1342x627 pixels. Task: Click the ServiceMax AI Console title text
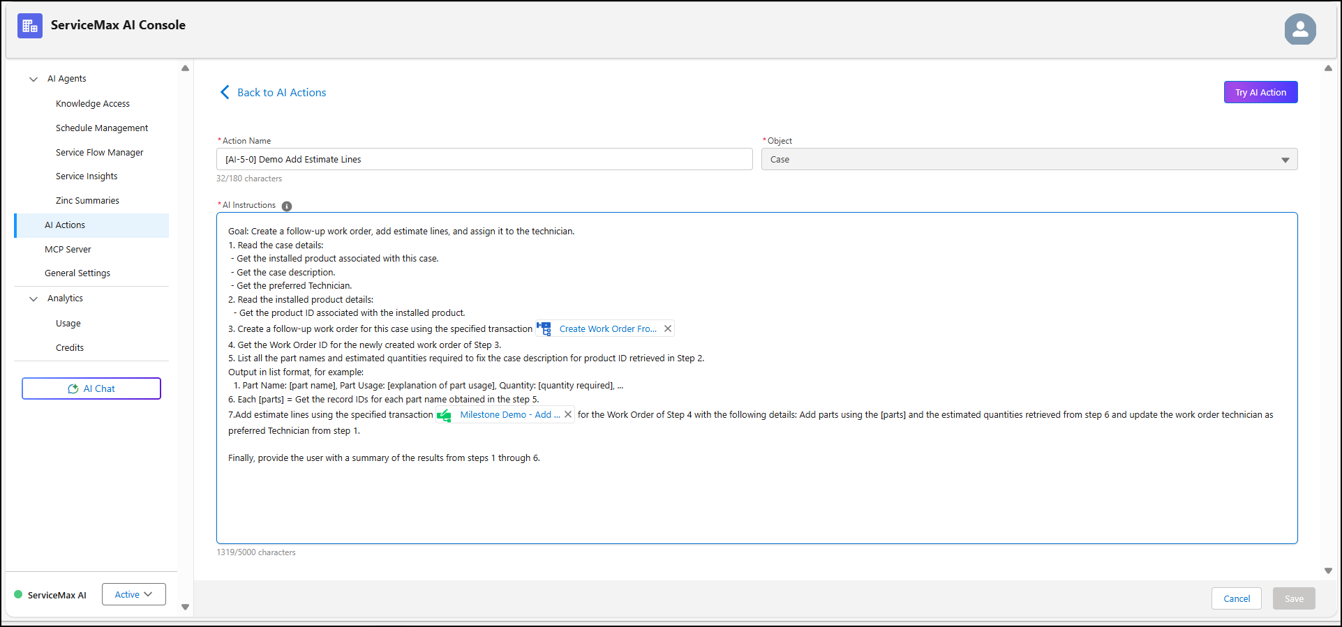(x=118, y=25)
